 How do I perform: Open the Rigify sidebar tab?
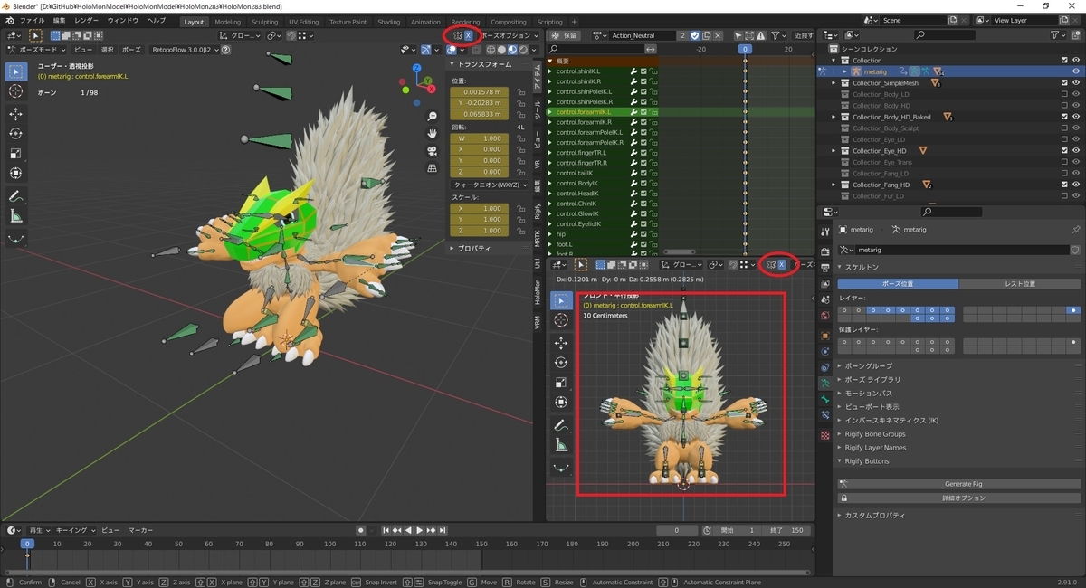(x=538, y=211)
